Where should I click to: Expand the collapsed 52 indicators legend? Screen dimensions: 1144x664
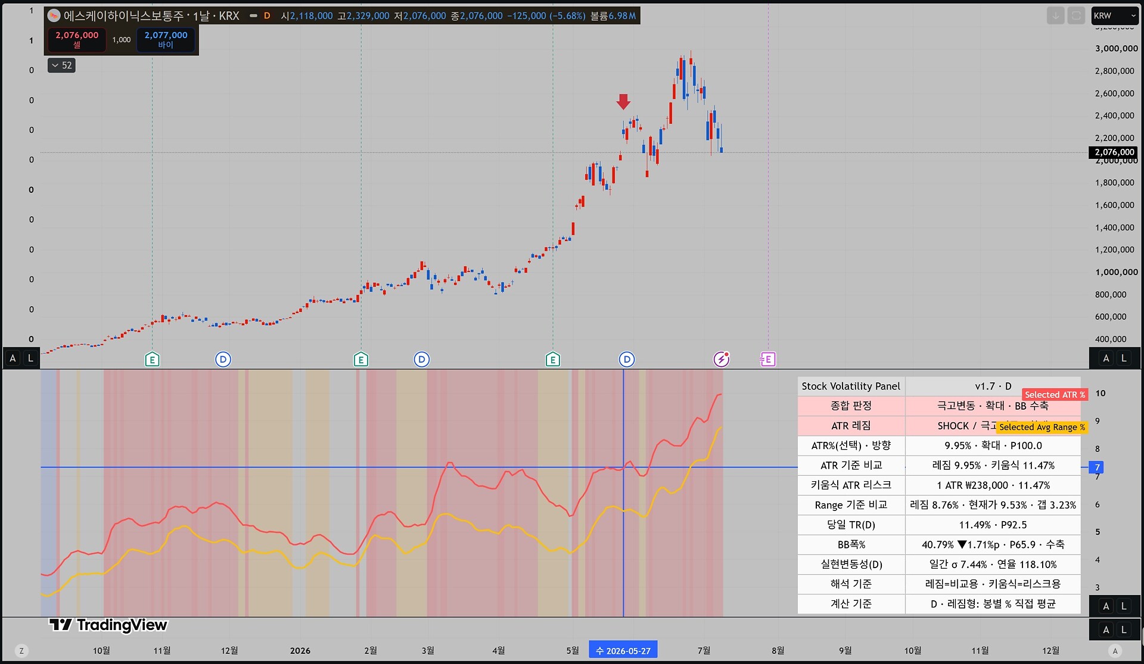[x=61, y=66]
